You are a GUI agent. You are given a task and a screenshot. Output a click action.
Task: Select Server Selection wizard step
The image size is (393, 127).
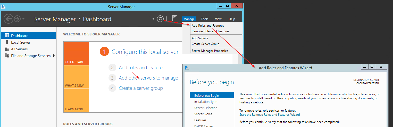206,108
